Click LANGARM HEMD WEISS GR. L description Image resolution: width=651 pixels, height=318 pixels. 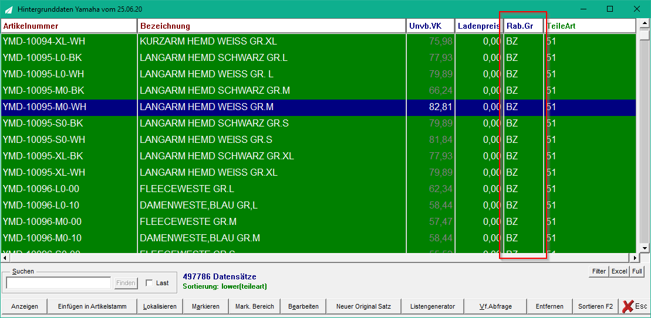pyautogui.click(x=207, y=74)
